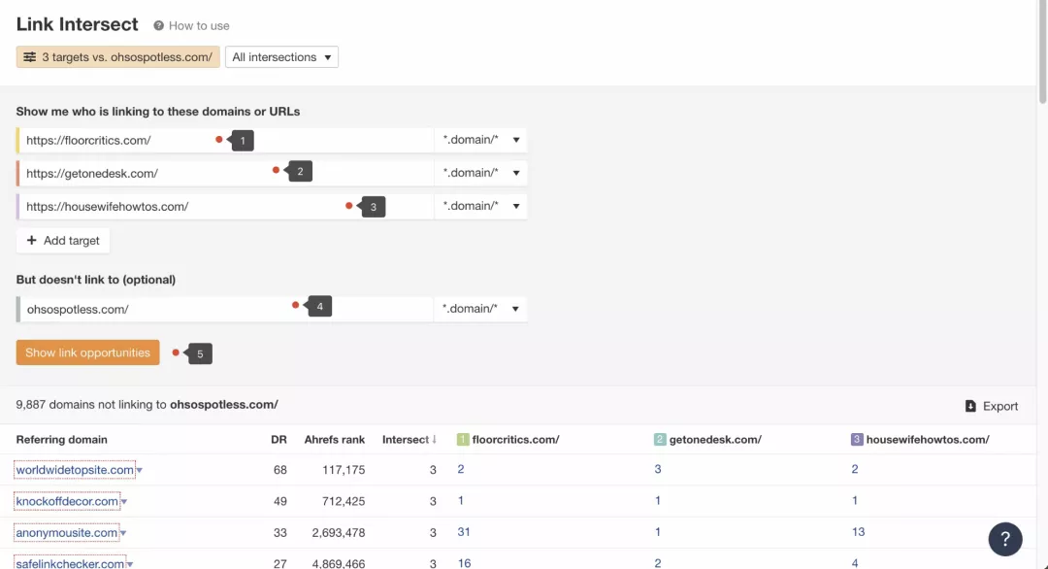Screen dimensions: 1048x569
Task: Expand the caret next to safelinkchecker.com
Action: click(130, 564)
